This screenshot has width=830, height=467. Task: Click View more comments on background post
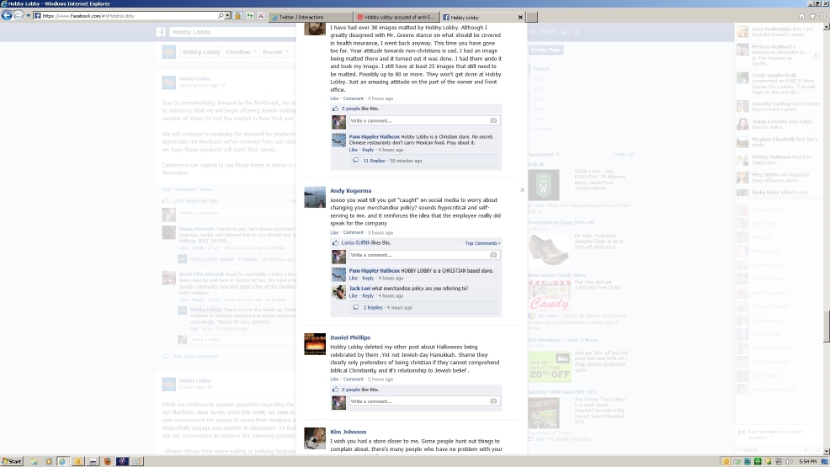[x=194, y=357]
